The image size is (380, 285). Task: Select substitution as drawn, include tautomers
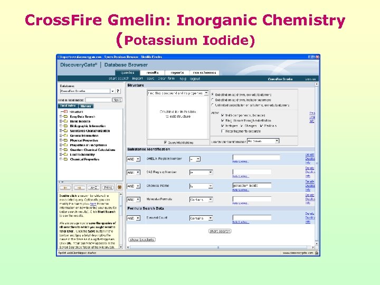click(x=213, y=100)
